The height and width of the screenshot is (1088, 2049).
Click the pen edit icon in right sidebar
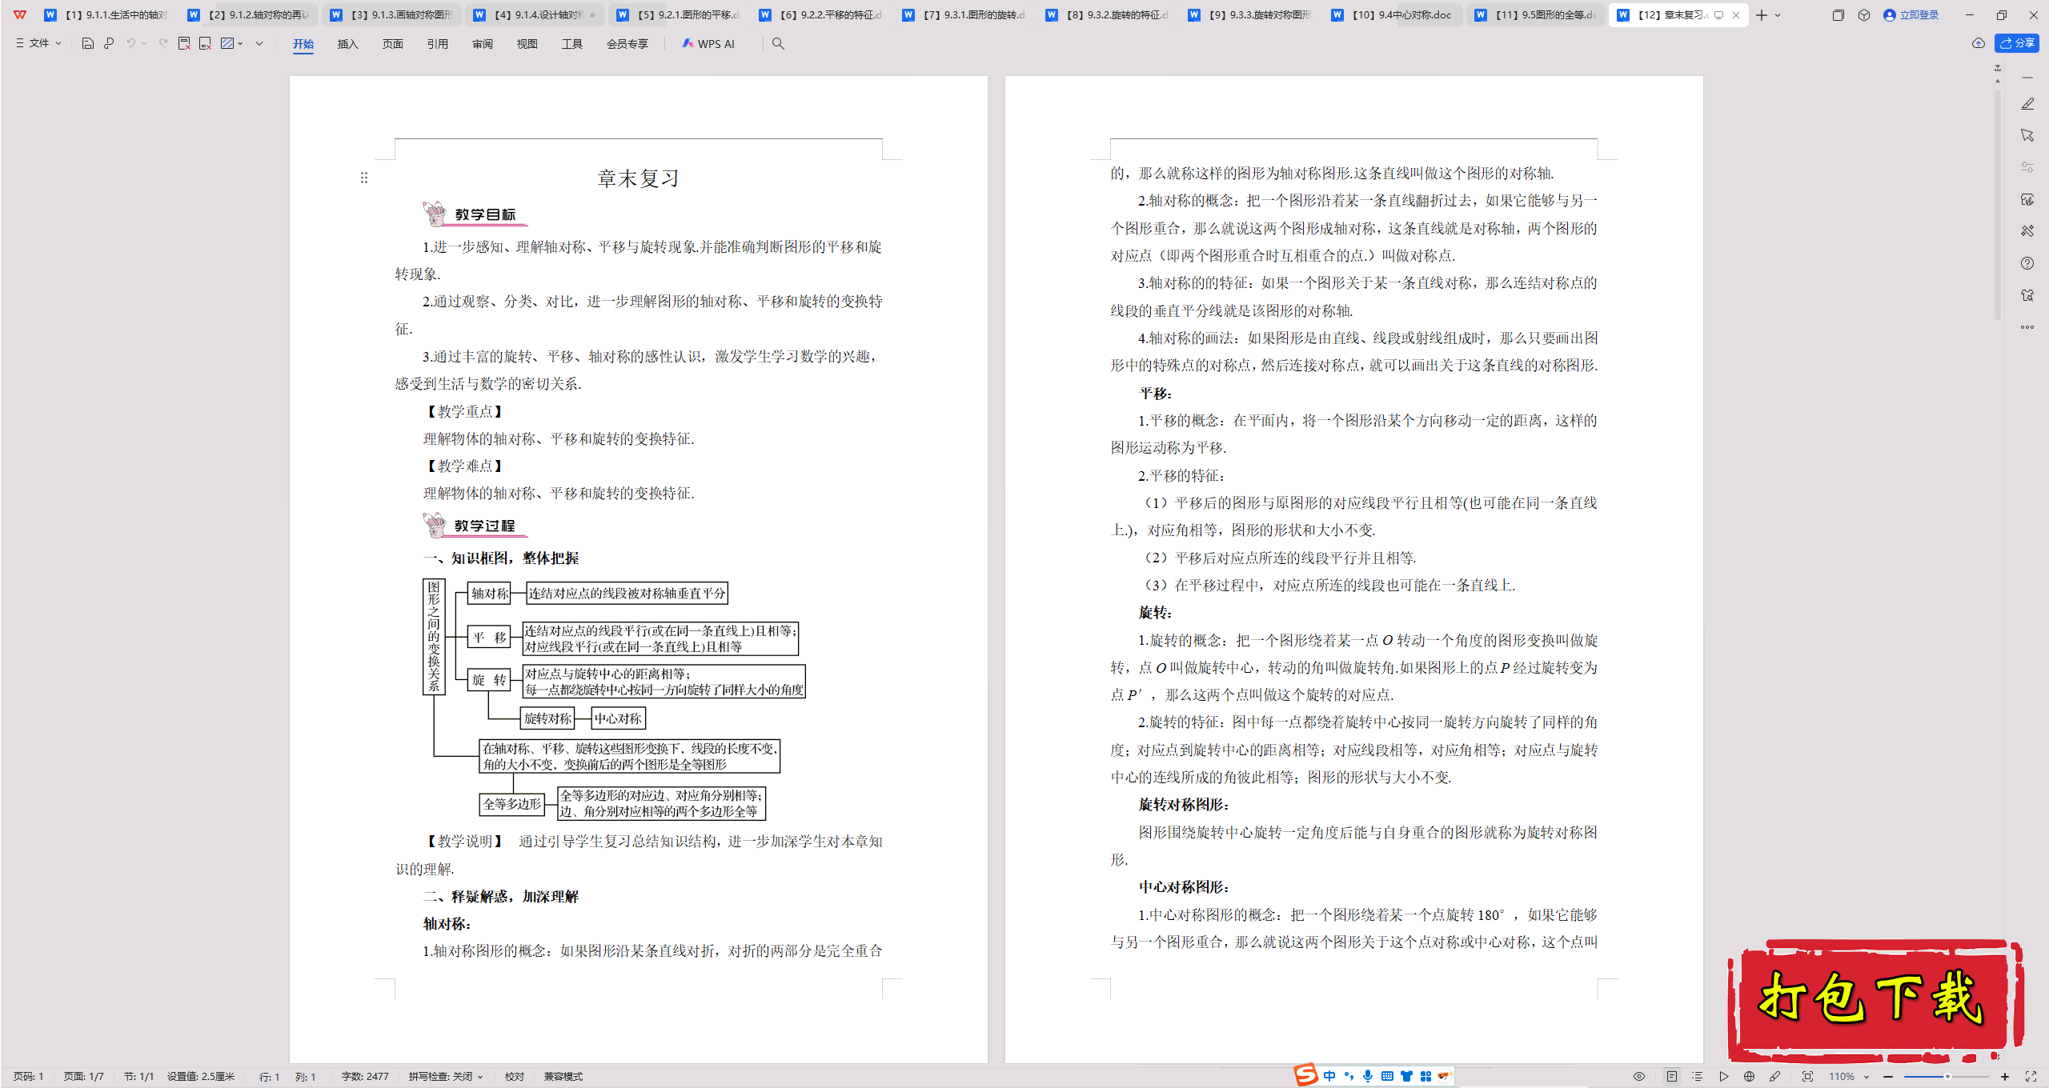pos(2027,104)
